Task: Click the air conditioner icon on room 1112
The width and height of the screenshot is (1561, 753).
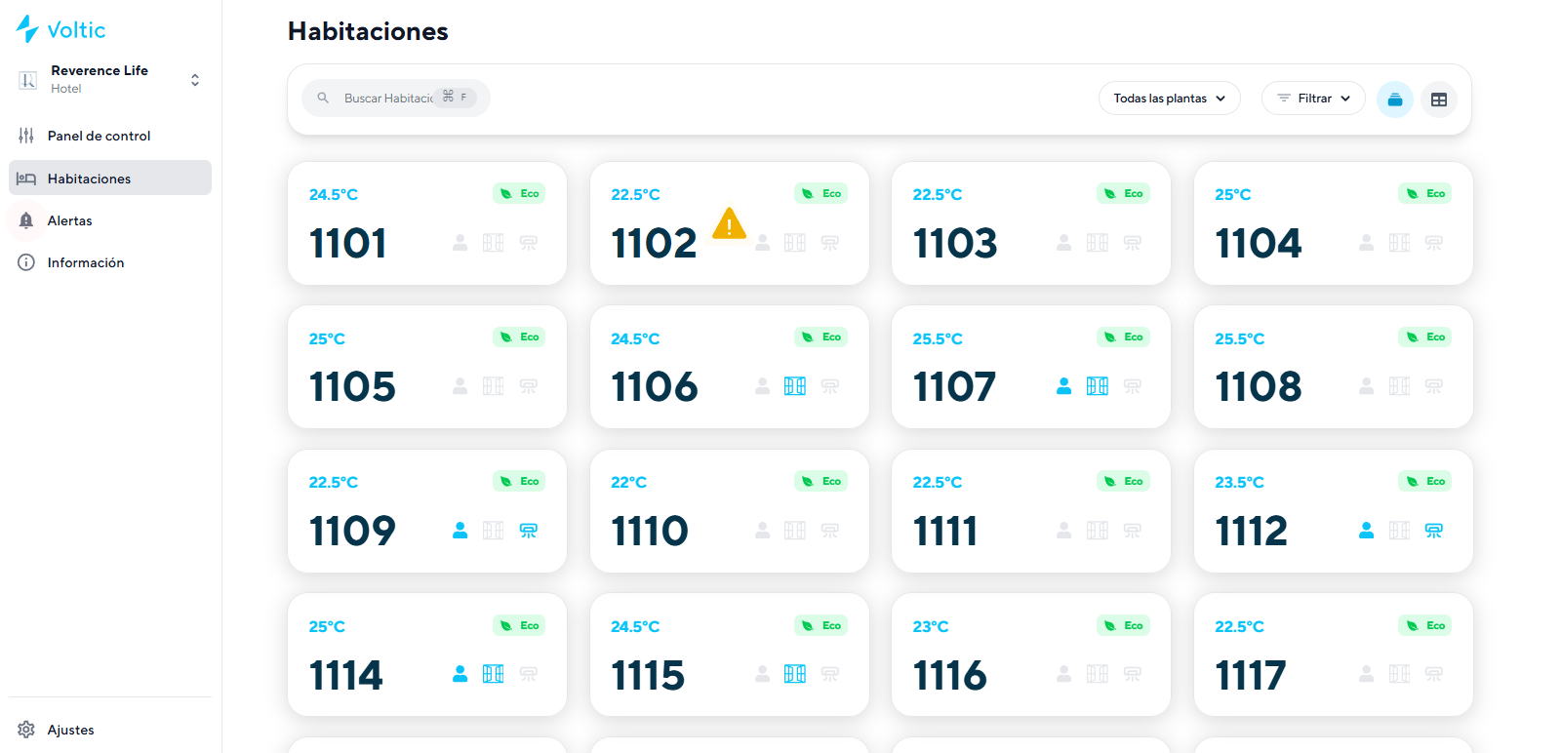Action: [1434, 531]
